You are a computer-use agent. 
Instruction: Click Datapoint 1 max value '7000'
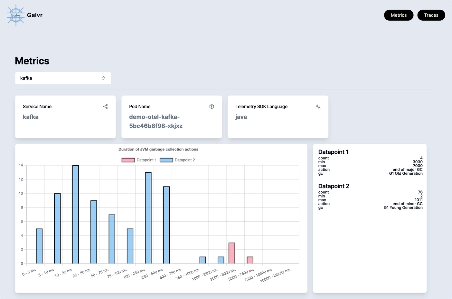(x=418, y=166)
